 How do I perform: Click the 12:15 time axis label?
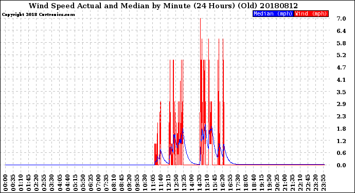click(x=168, y=183)
